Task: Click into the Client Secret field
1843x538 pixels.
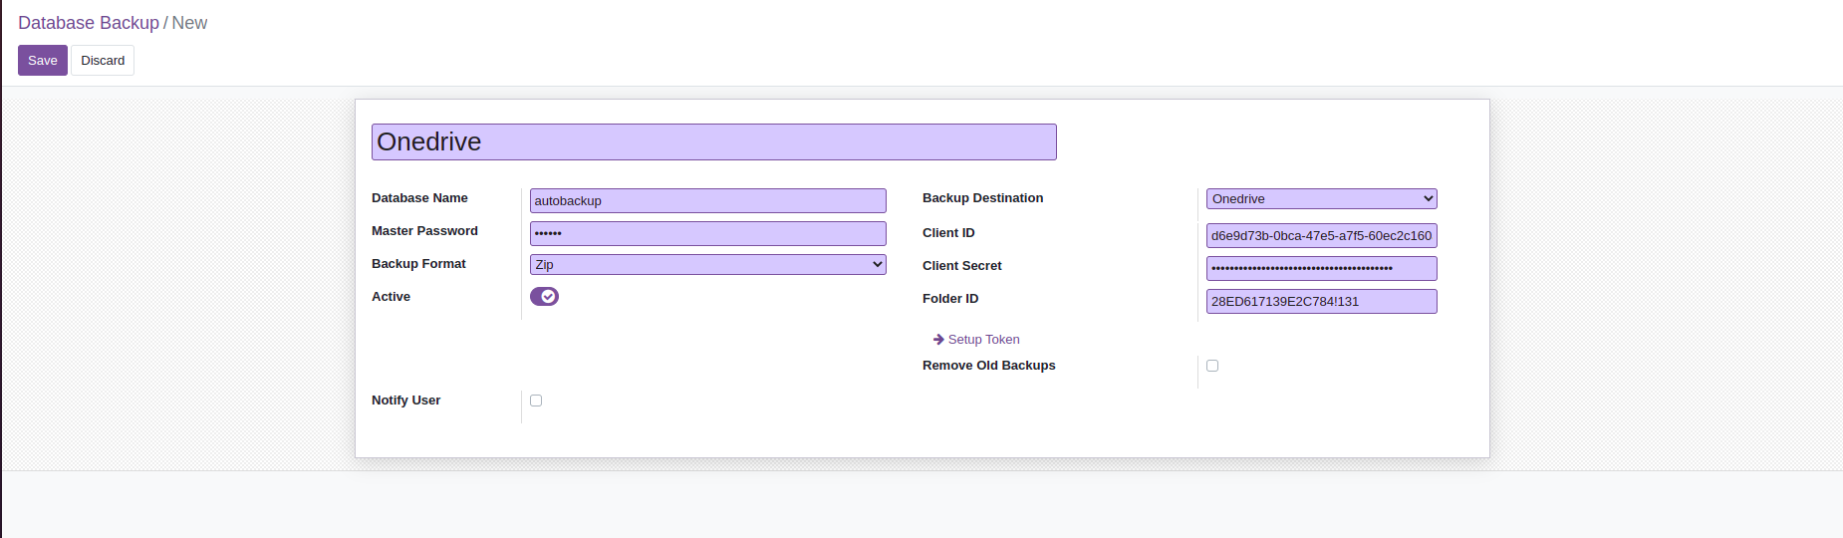Action: (1321, 269)
